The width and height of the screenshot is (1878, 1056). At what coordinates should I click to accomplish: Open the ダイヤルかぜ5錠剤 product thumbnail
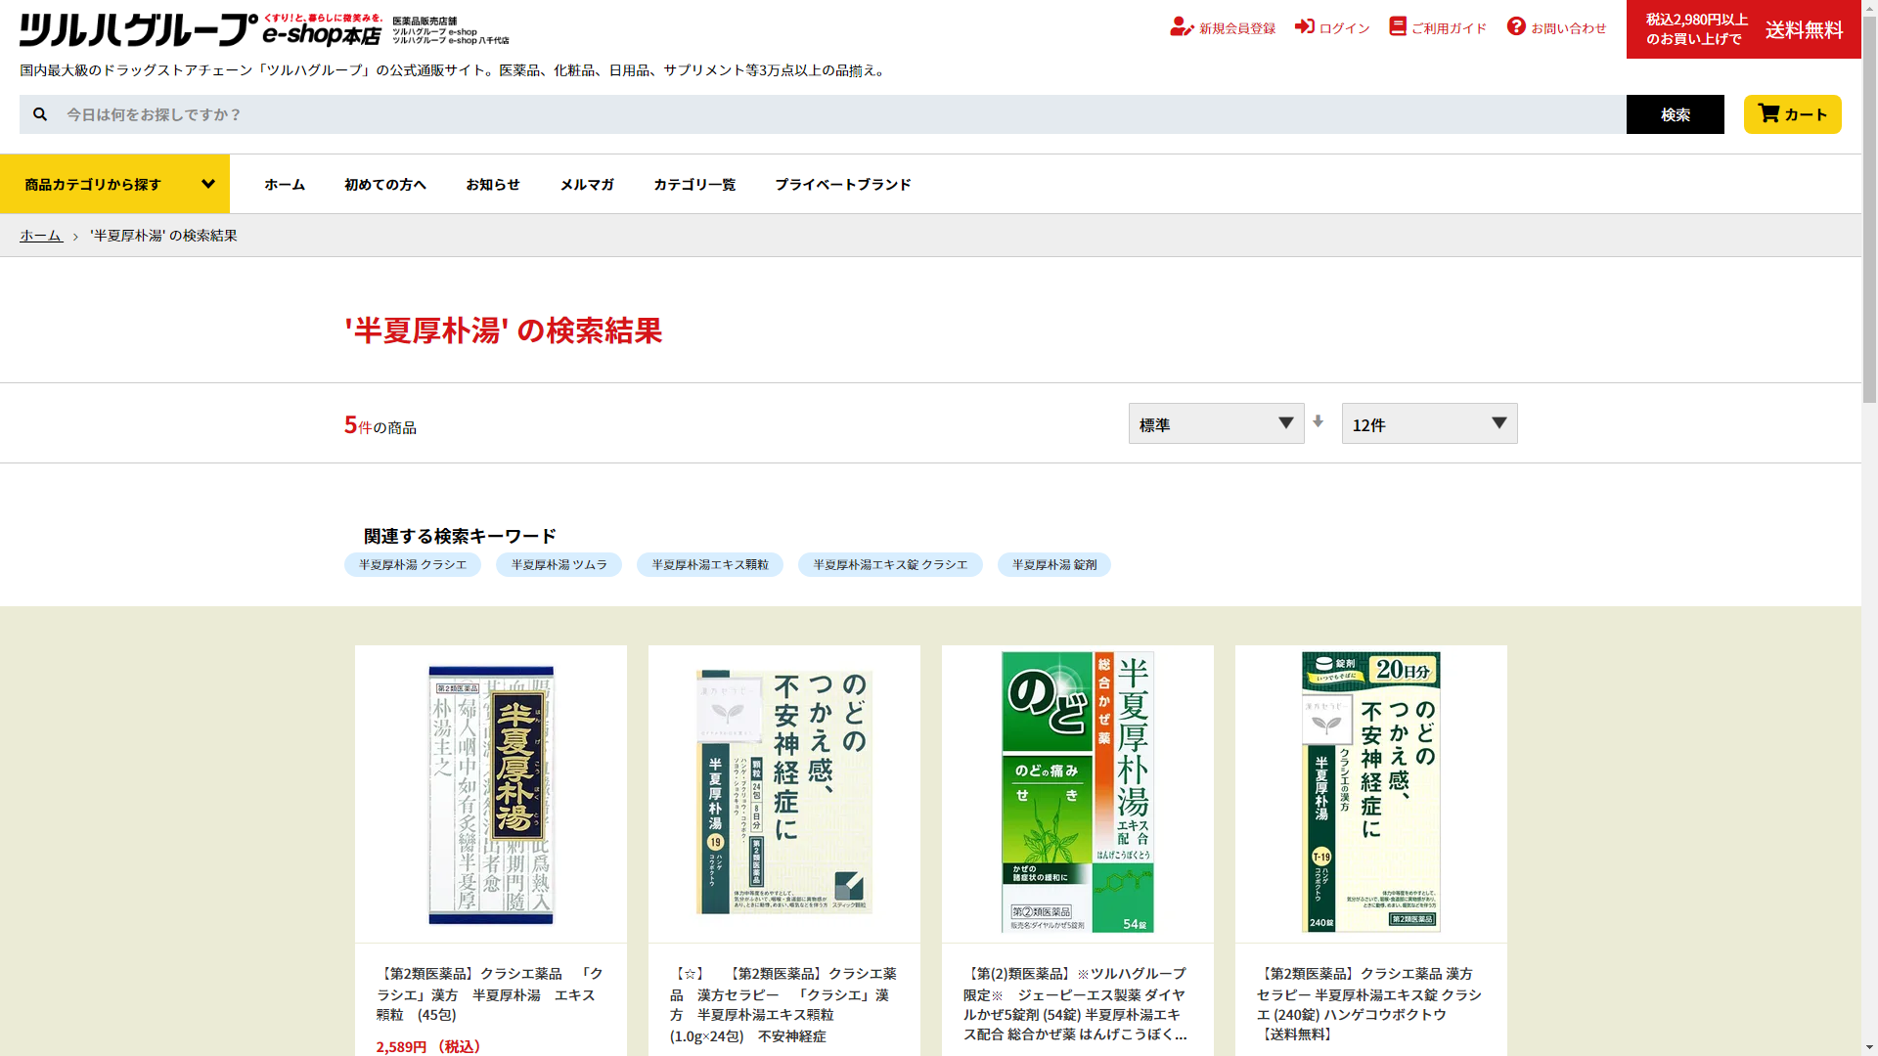[1077, 792]
